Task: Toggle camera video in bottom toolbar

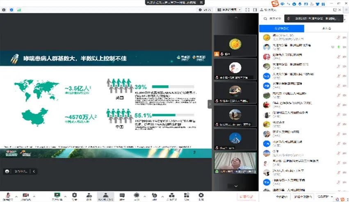Action: tap(25, 195)
